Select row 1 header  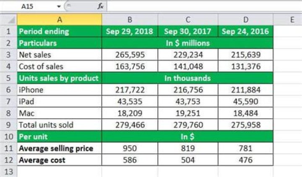[8, 31]
